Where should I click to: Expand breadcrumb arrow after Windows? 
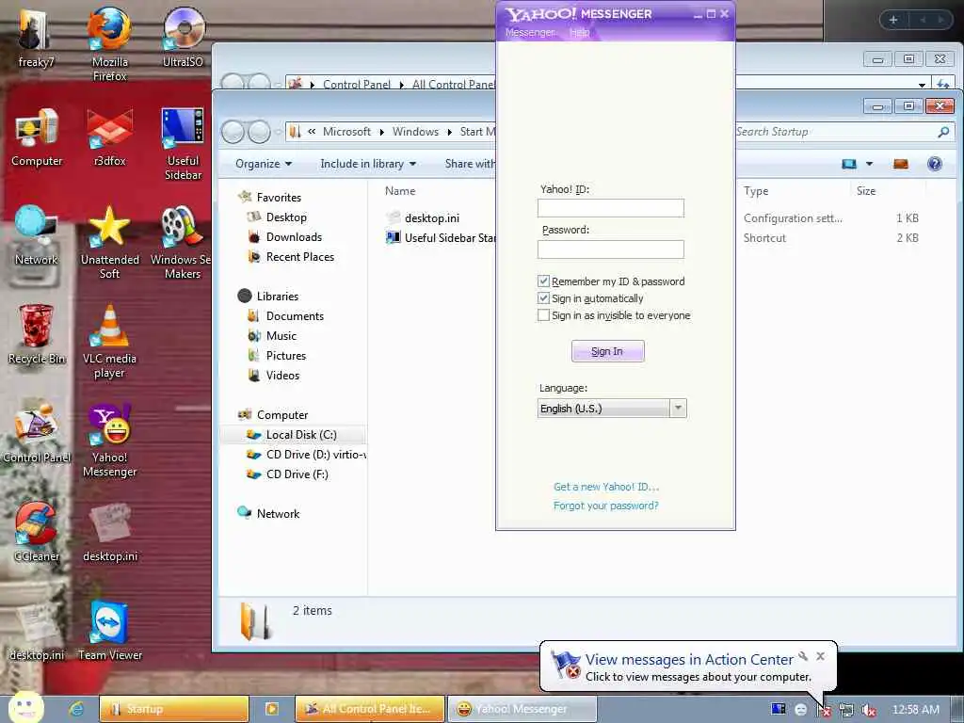tap(449, 132)
